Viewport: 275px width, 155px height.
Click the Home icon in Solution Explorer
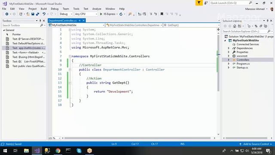235,26
